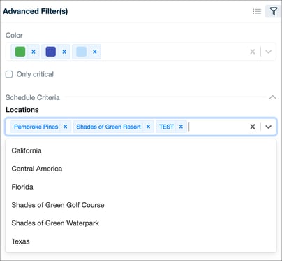Open the Color dropdown arrow
The height and width of the screenshot is (261, 282).
(x=268, y=52)
